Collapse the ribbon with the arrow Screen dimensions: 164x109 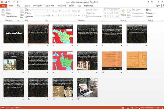[162, 20]
